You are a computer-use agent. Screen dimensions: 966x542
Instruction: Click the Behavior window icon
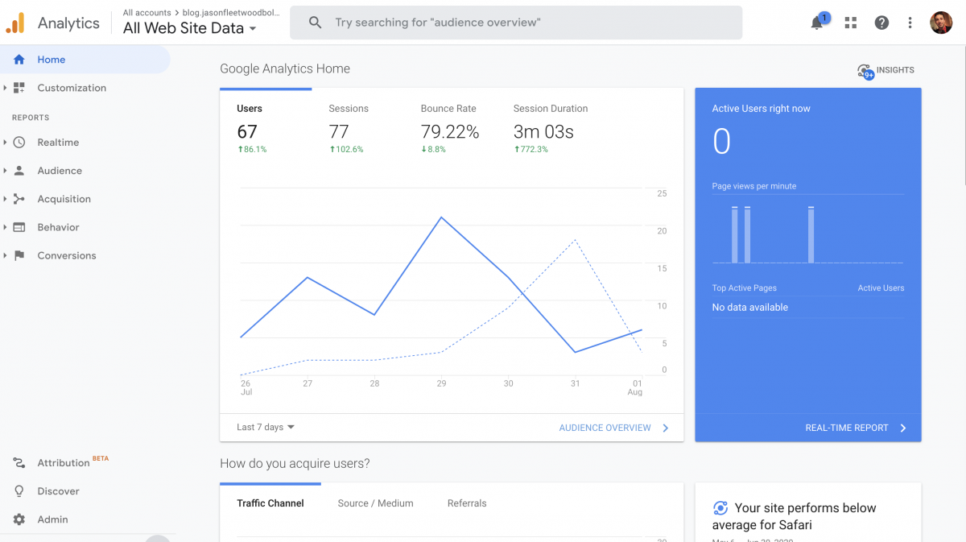pos(19,227)
